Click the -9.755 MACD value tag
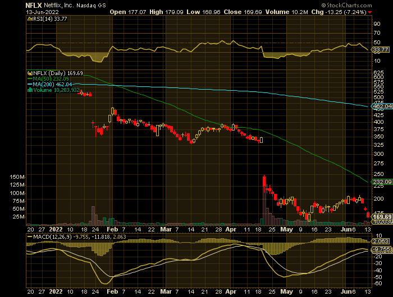 coord(381,249)
